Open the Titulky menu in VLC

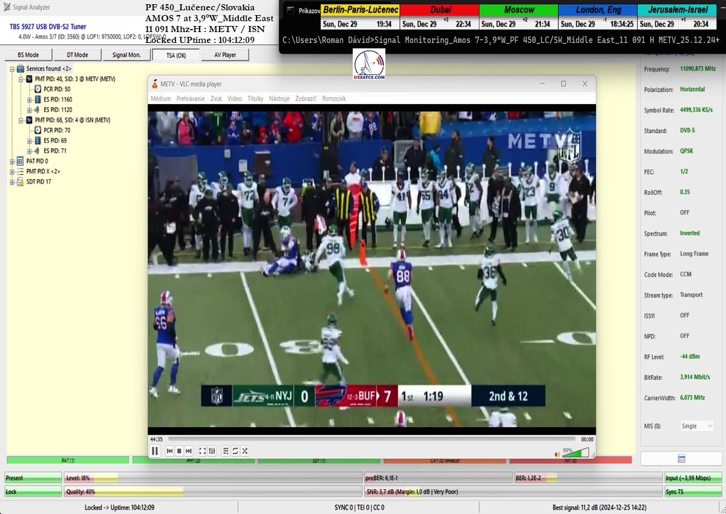click(x=255, y=99)
